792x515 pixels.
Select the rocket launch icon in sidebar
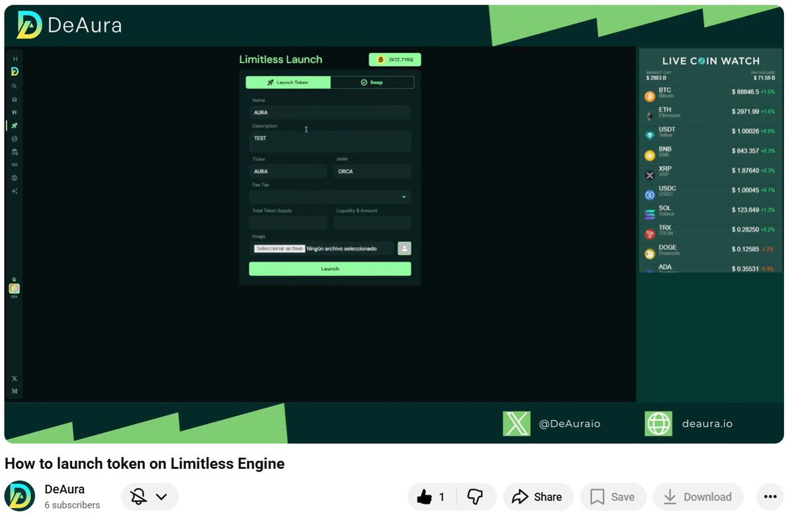(x=15, y=125)
